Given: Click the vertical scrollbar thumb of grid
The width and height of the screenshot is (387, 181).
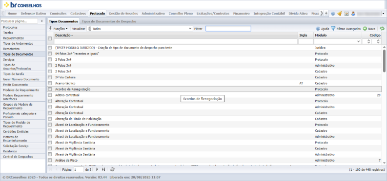Looking at the screenshot, I should [x=384, y=61].
